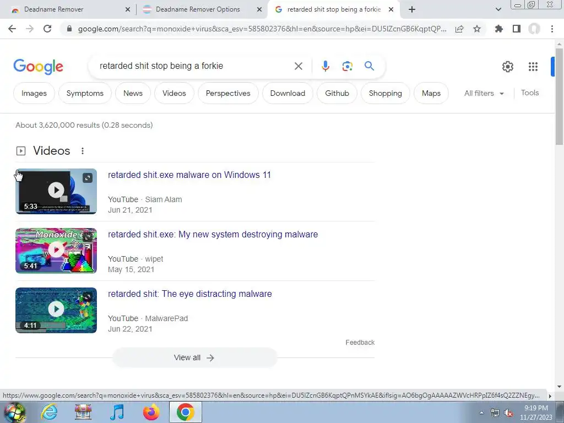Play the Windows 11 malware video
Viewport: 564px width, 423px height.
[x=56, y=191]
